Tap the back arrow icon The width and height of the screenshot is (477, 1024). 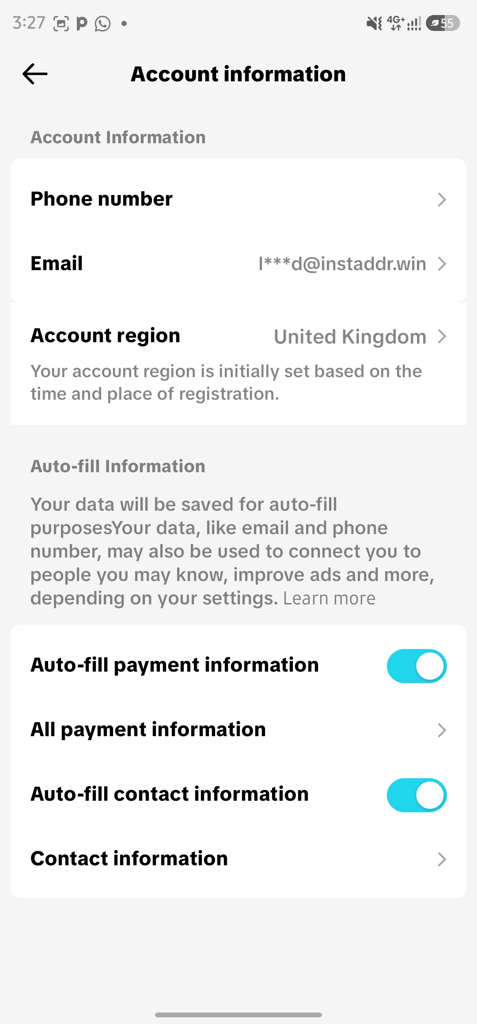coord(35,74)
